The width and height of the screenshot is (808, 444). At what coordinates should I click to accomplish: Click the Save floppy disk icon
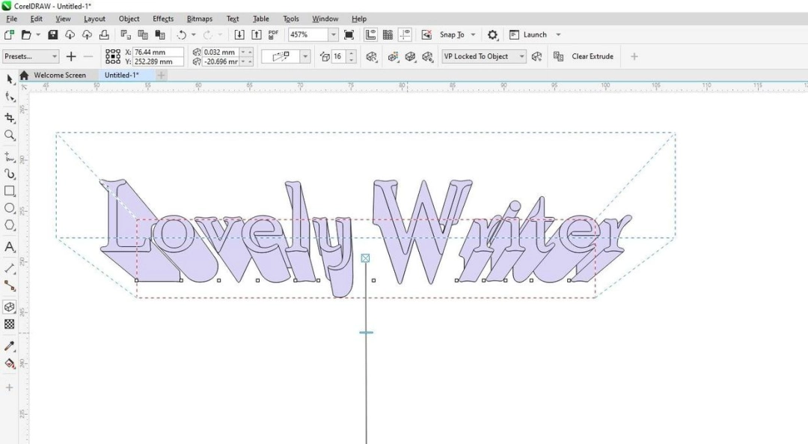tap(52, 34)
